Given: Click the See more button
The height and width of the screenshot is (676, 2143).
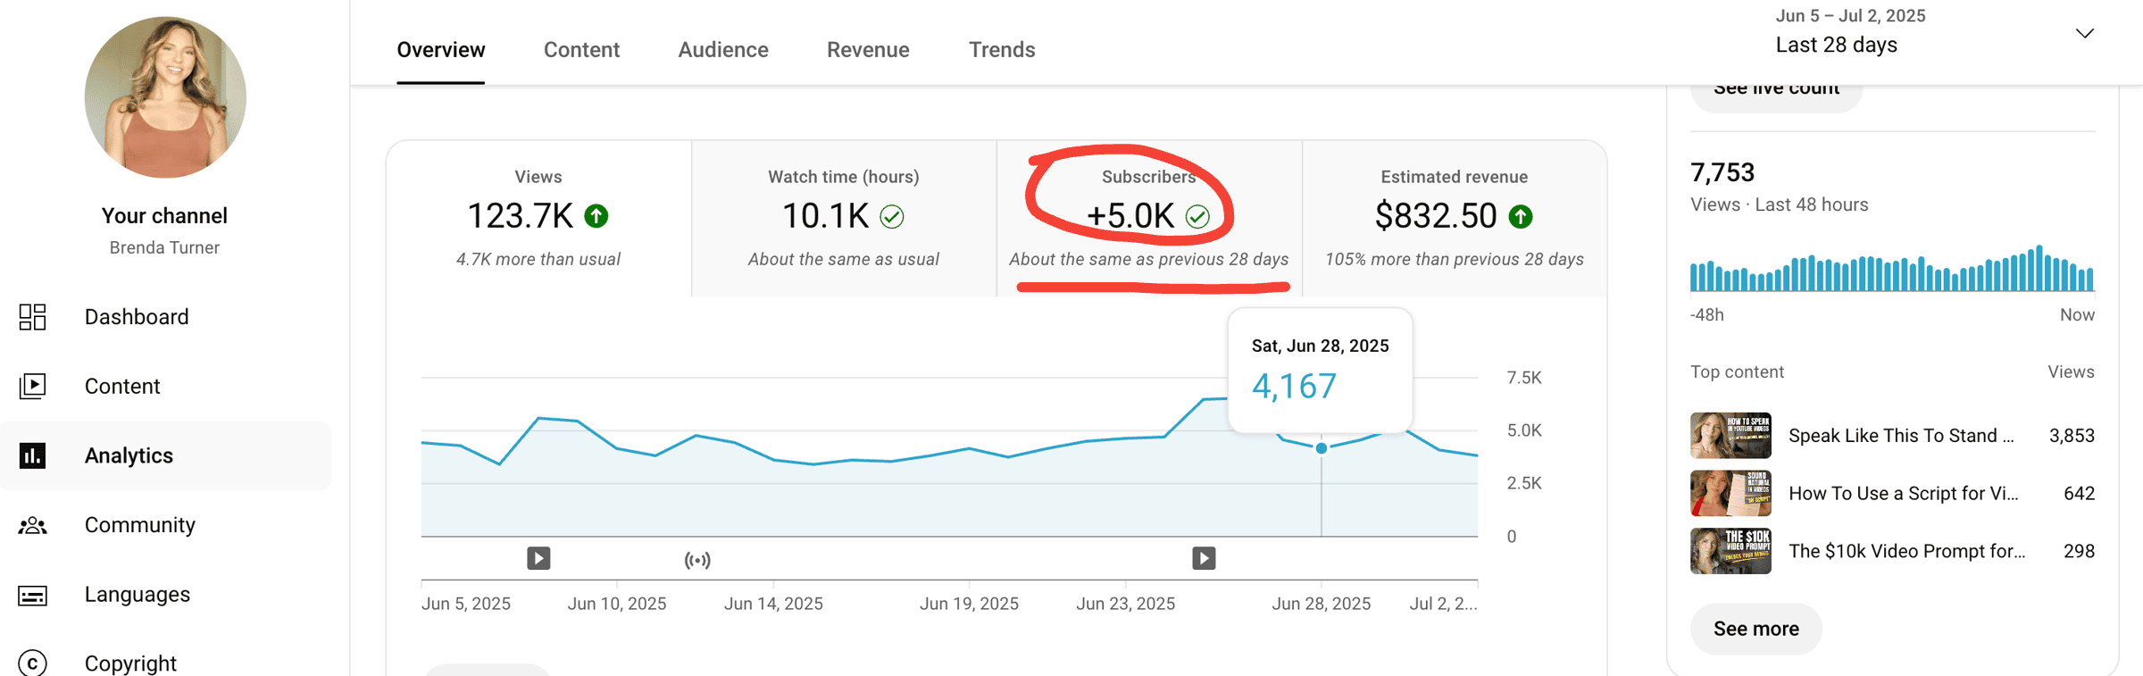Looking at the screenshot, I should (1755, 629).
